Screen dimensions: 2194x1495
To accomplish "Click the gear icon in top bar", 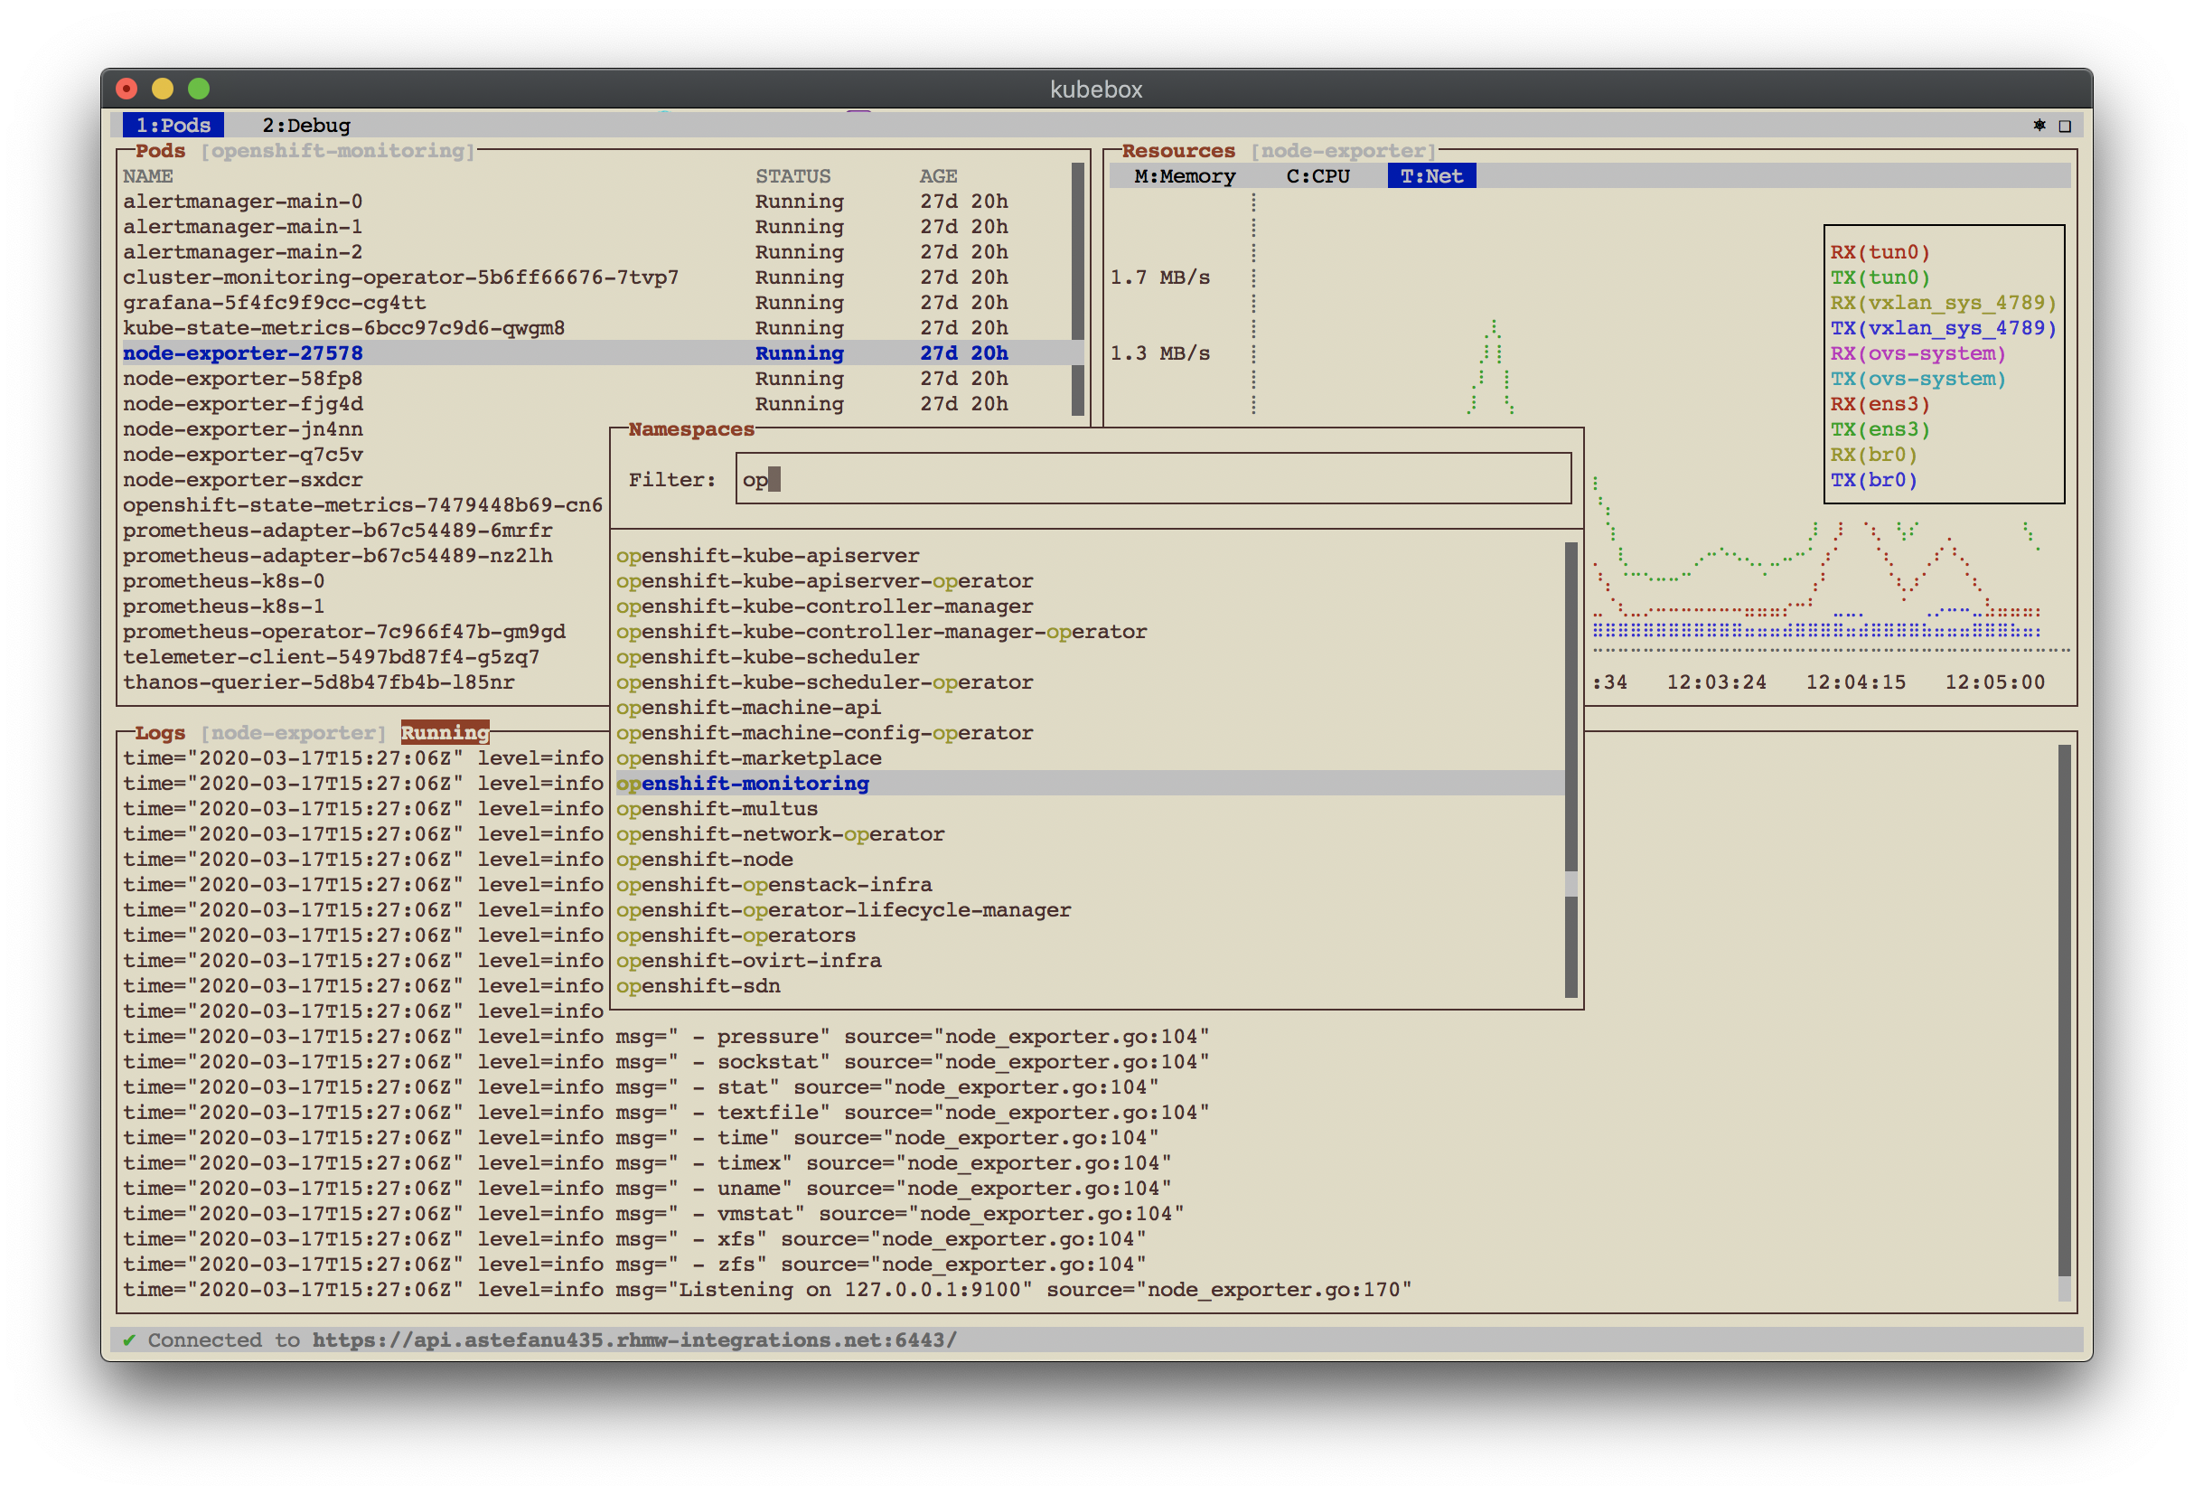I will (x=2039, y=125).
